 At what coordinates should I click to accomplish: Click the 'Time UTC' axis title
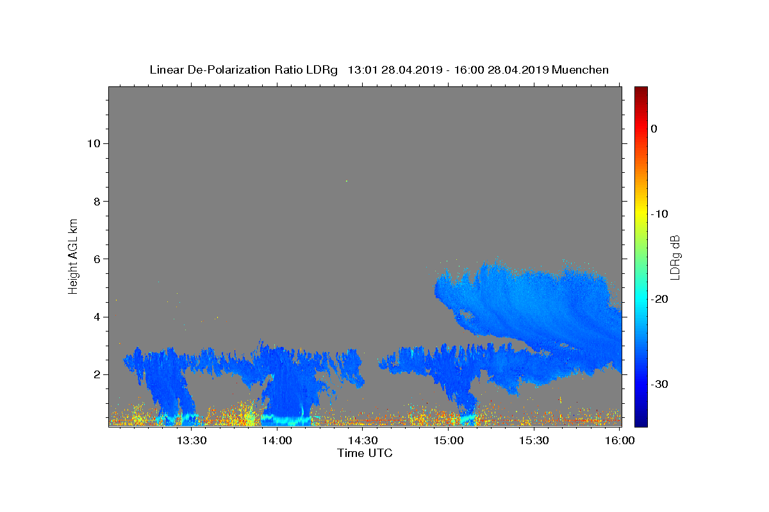[365, 453]
